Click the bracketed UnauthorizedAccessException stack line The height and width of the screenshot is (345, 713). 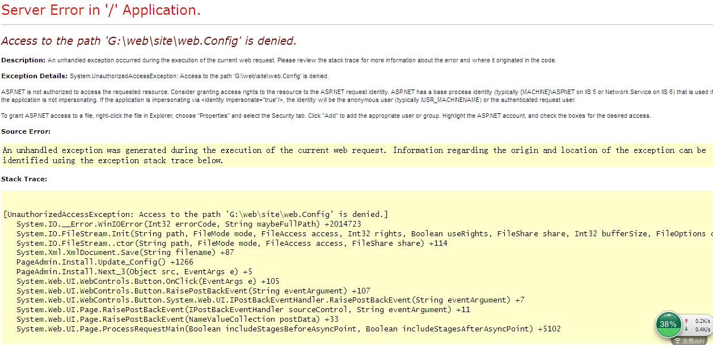196,214
